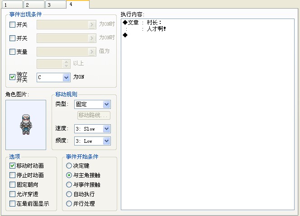Open the 频度 dropdown showing 3: Low

point(92,141)
